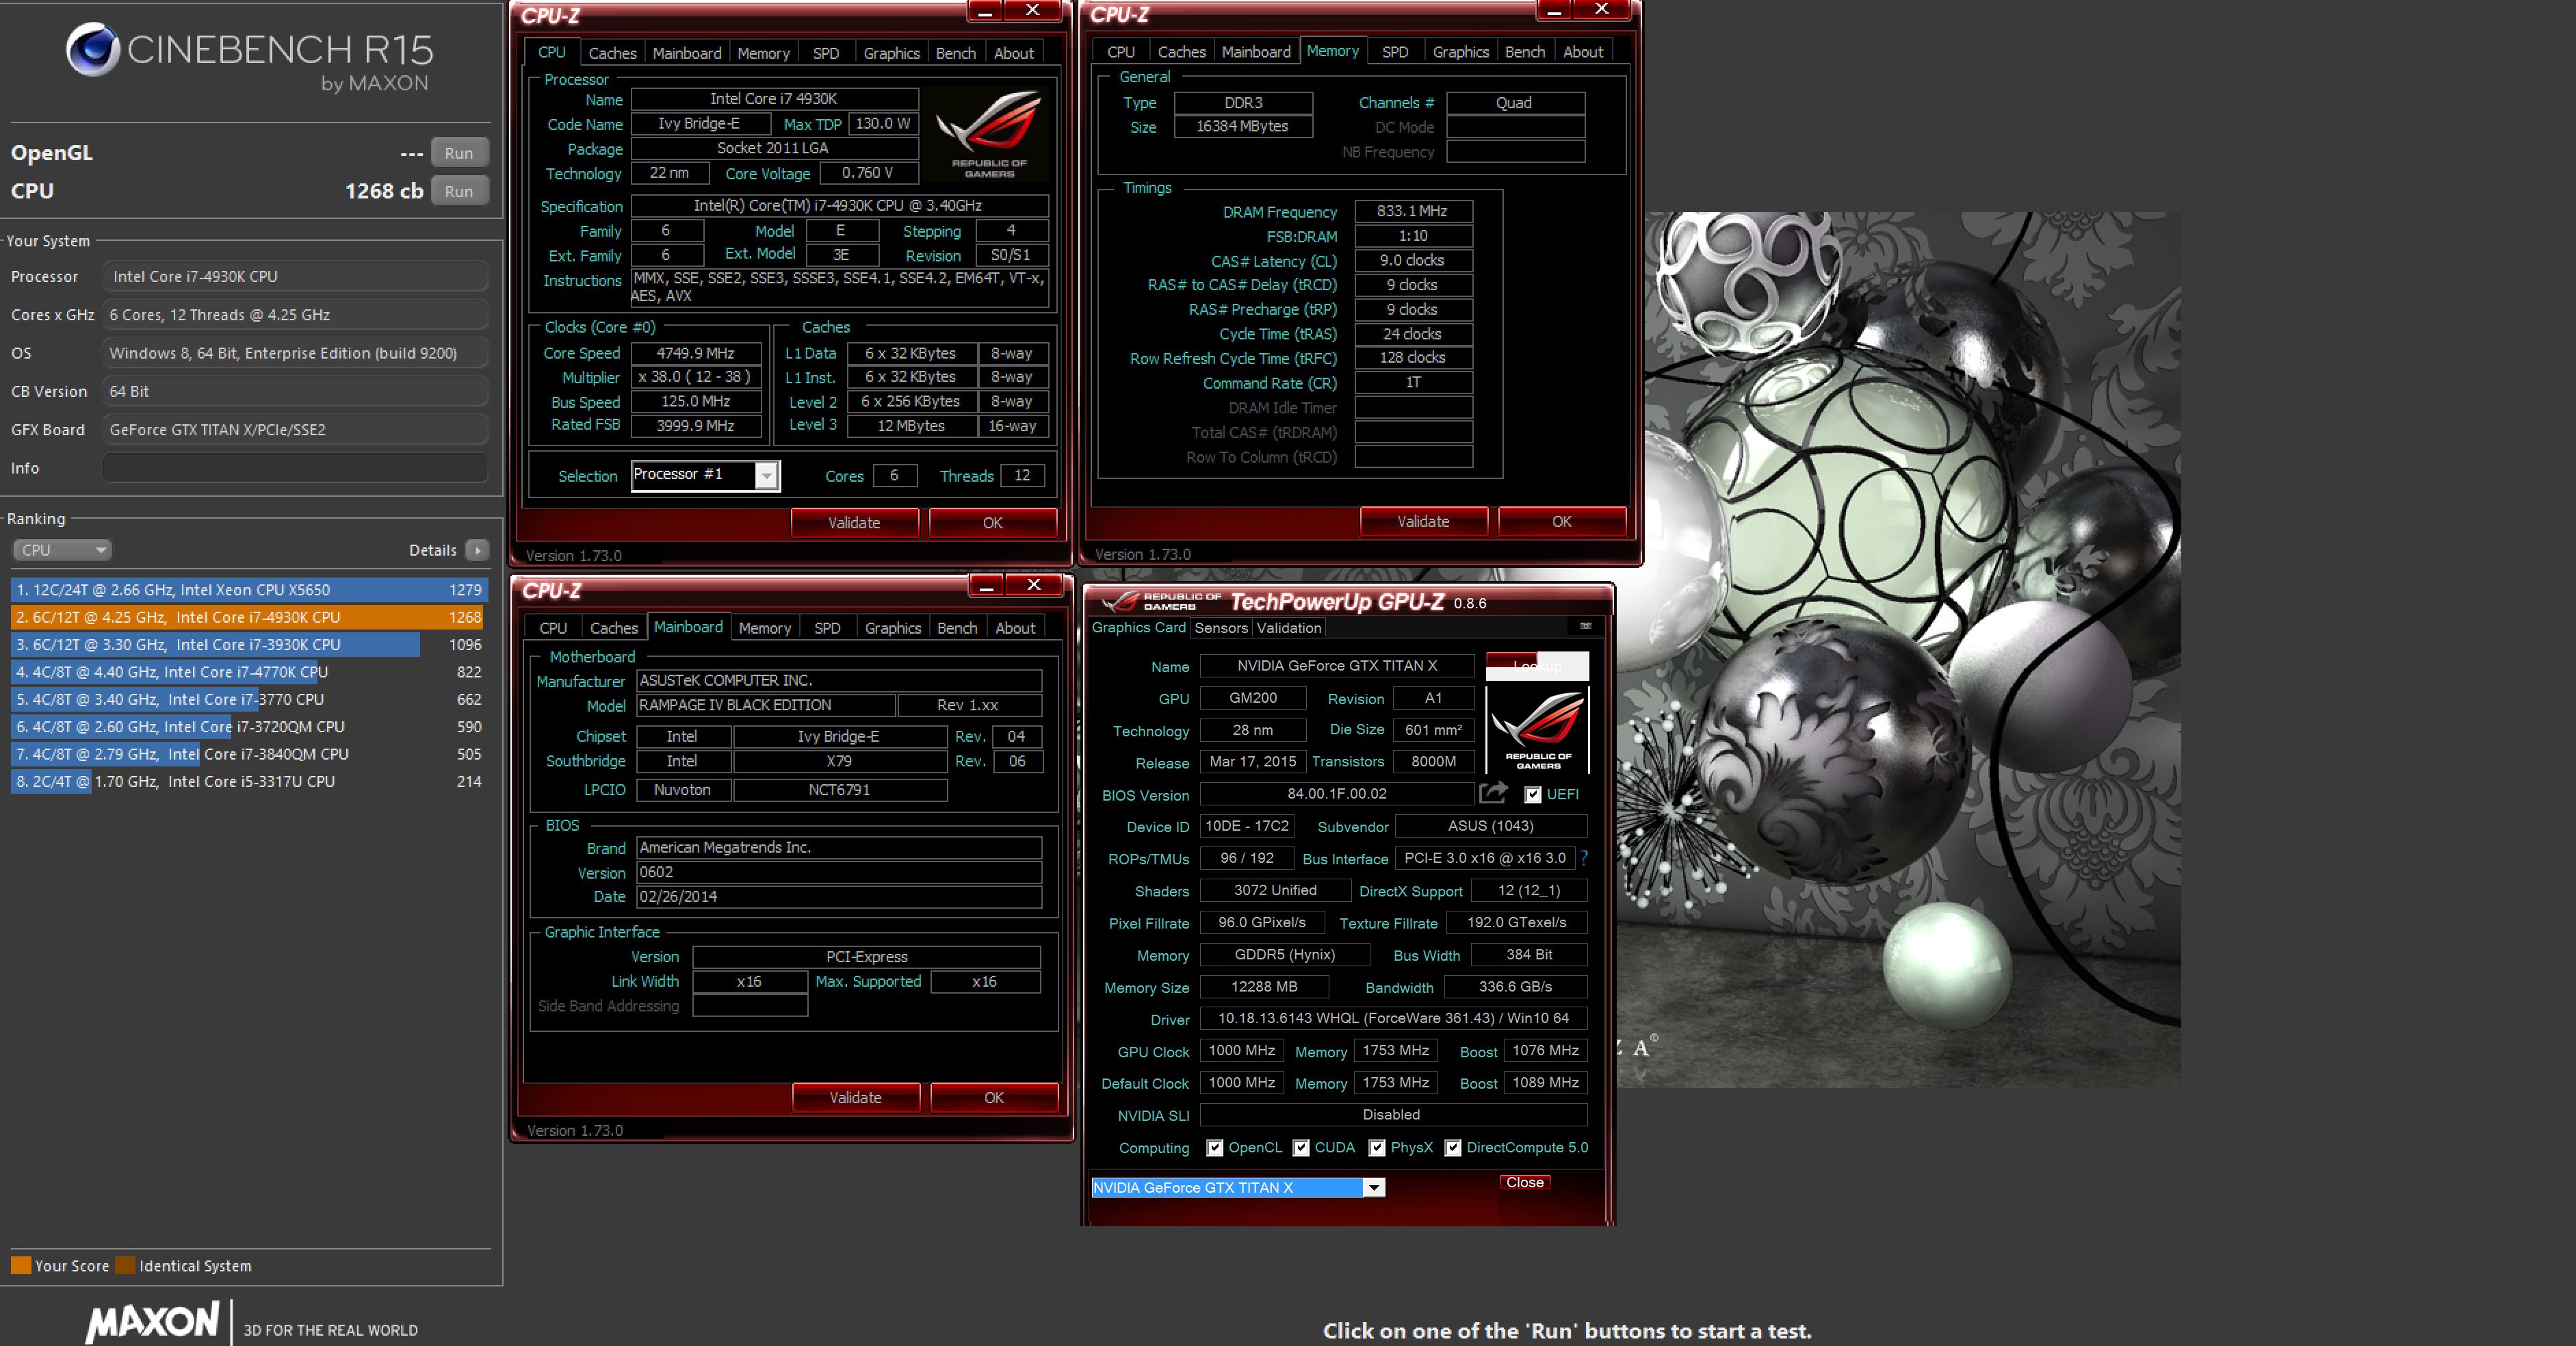This screenshot has width=2576, height=1346.
Task: Toggle the UEFI checkbox in GPU-Z
Action: pos(1532,795)
